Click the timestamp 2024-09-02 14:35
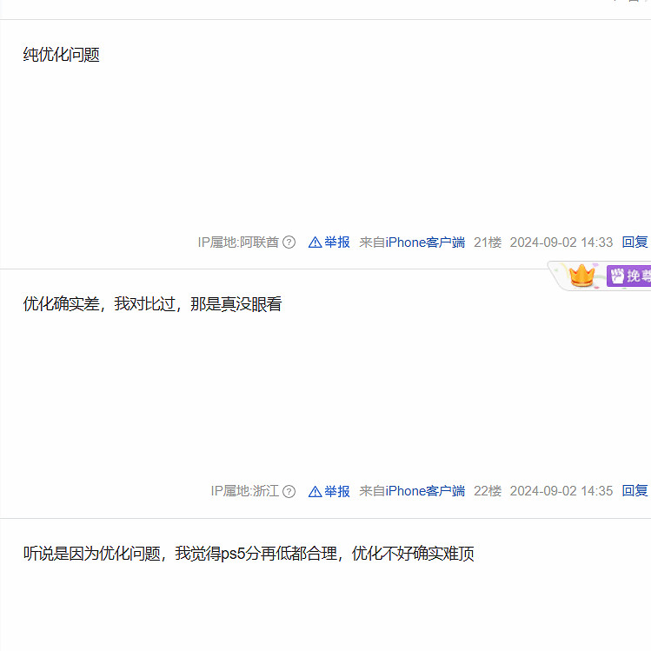The image size is (651, 651). [x=561, y=491]
